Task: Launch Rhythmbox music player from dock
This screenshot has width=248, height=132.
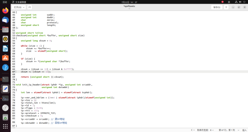Action: tap(5, 39)
